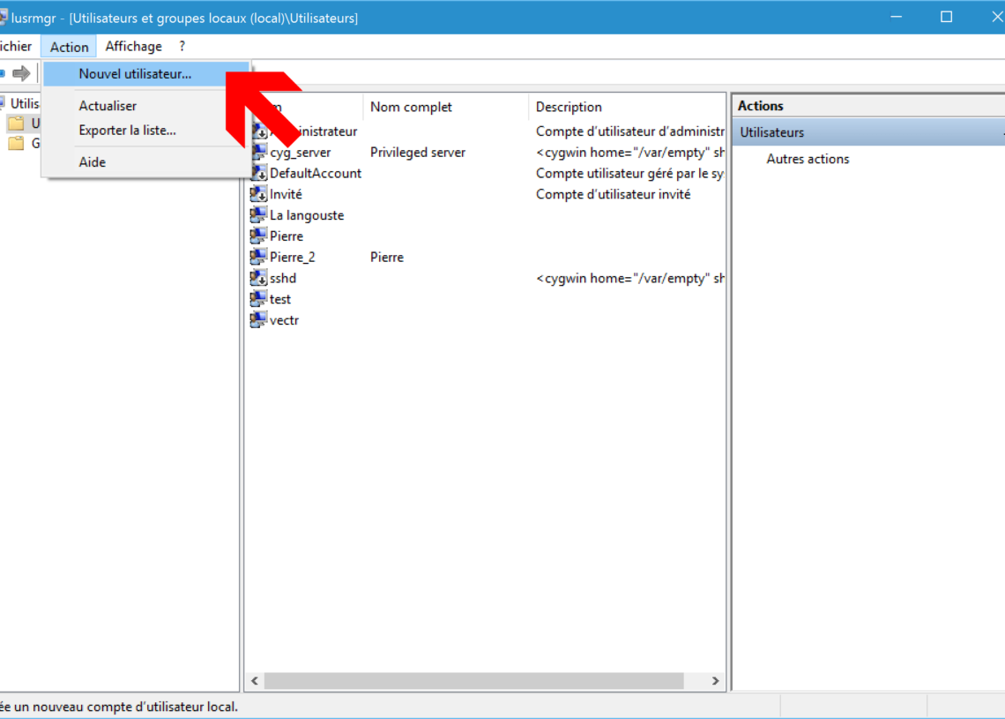1005x719 pixels.
Task: Select the La langouste user icon
Action: coord(258,215)
